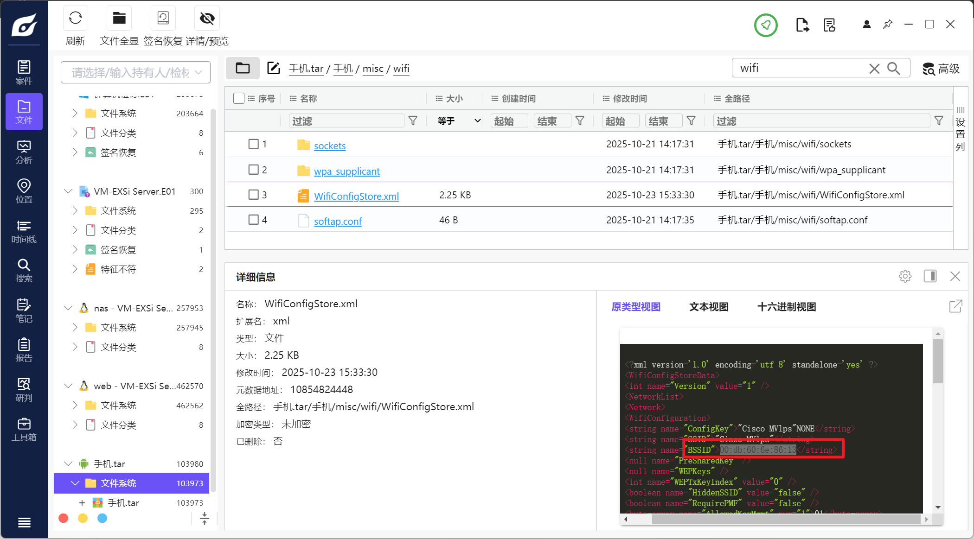The height and width of the screenshot is (539, 974).
Task: Check the box for WifiConfigStore.xml row
Action: coord(253,195)
